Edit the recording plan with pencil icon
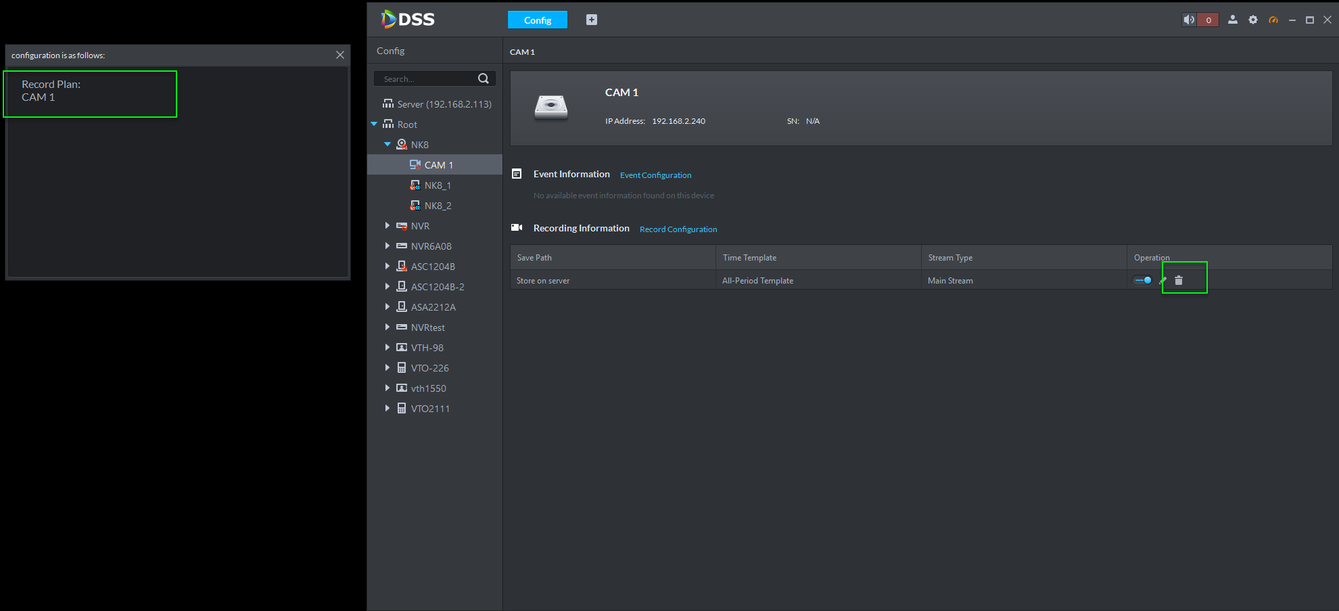Screen dimensions: 1339x611 click(x=1163, y=280)
